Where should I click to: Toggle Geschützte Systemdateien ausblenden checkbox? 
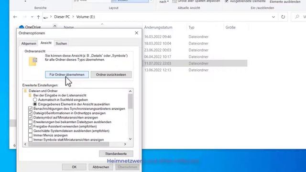(30, 131)
